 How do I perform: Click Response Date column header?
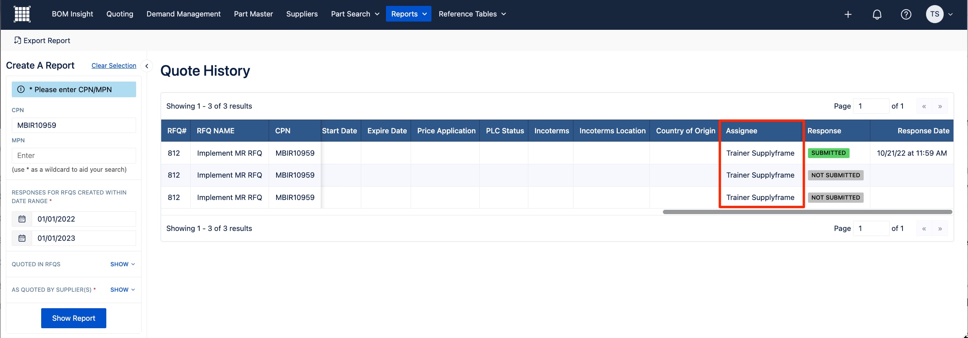(x=912, y=131)
